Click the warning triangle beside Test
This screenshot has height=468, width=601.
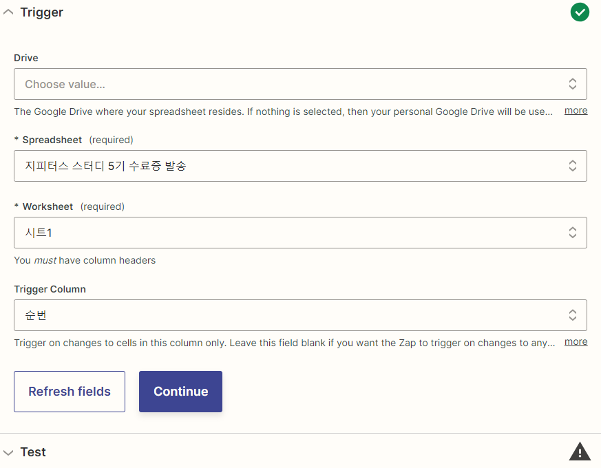580,451
